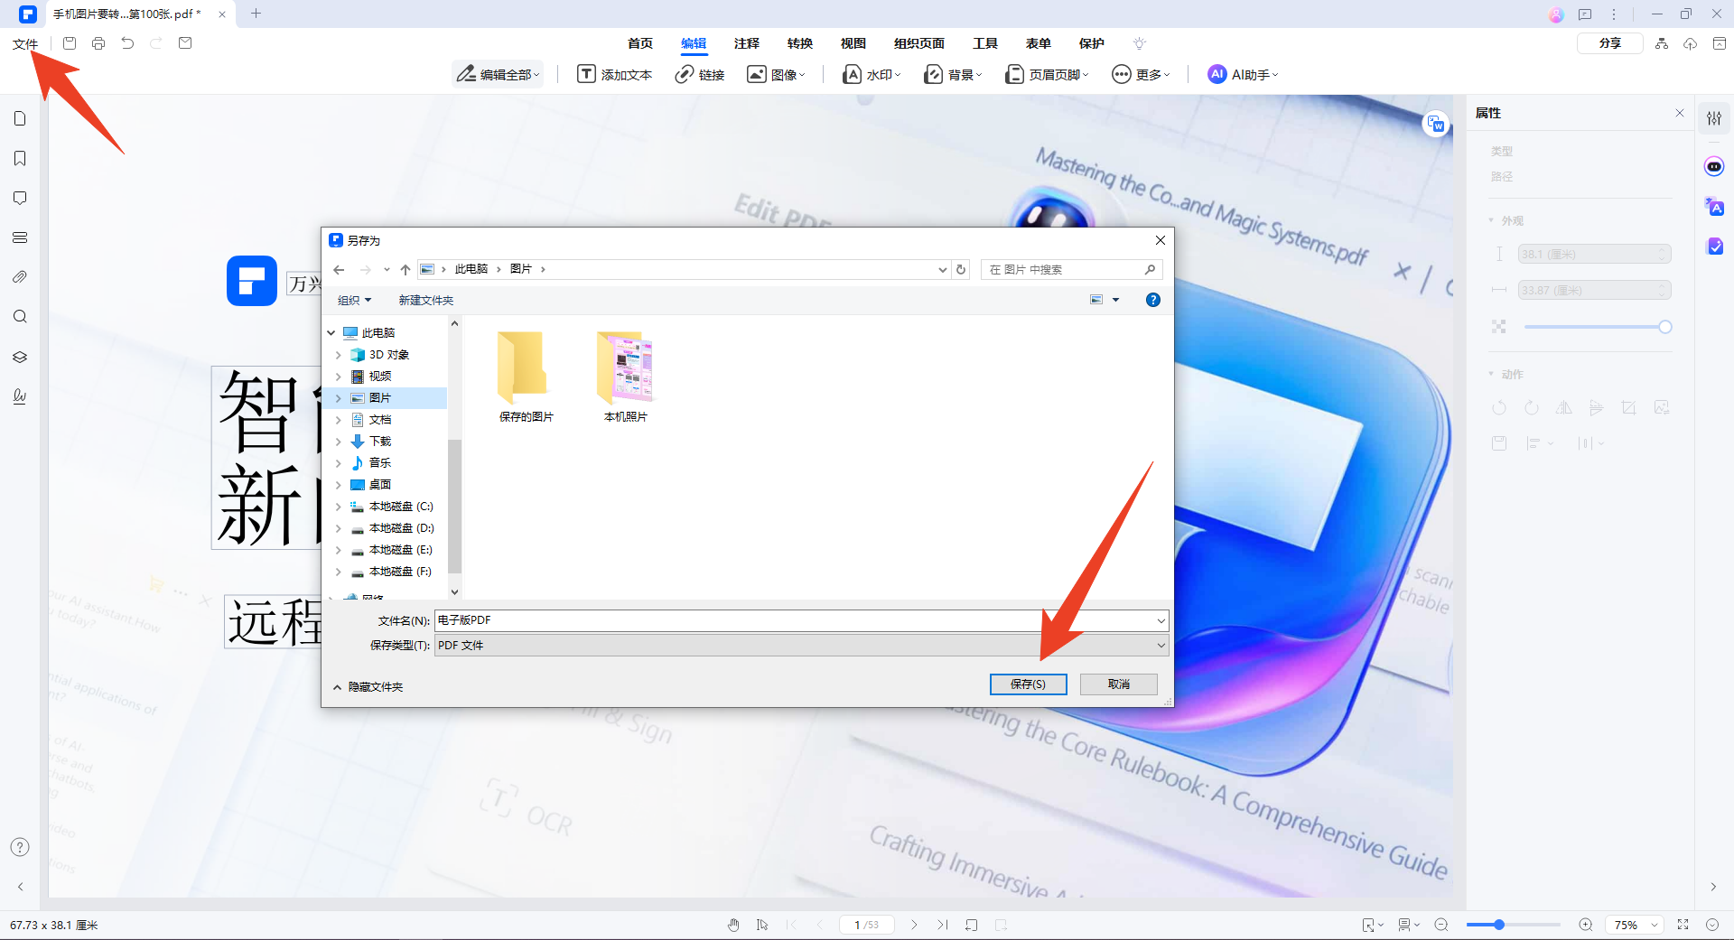The image size is (1734, 940).
Task: Open the AI robot assistant icon on right rail
Action: coord(1714,166)
